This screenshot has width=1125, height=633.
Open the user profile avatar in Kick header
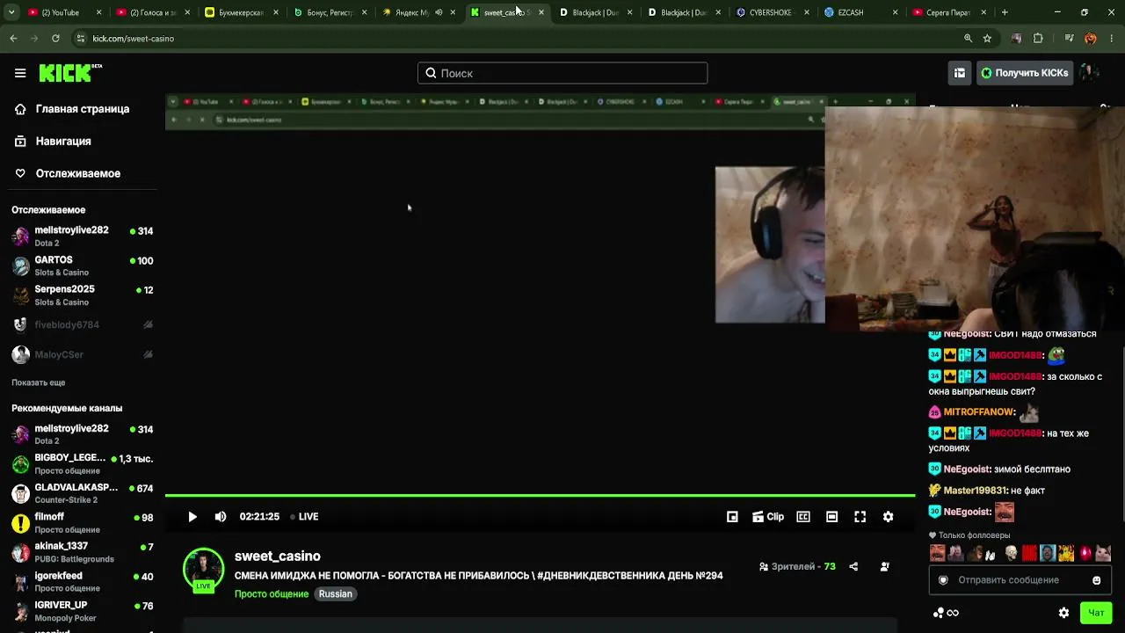point(1090,73)
